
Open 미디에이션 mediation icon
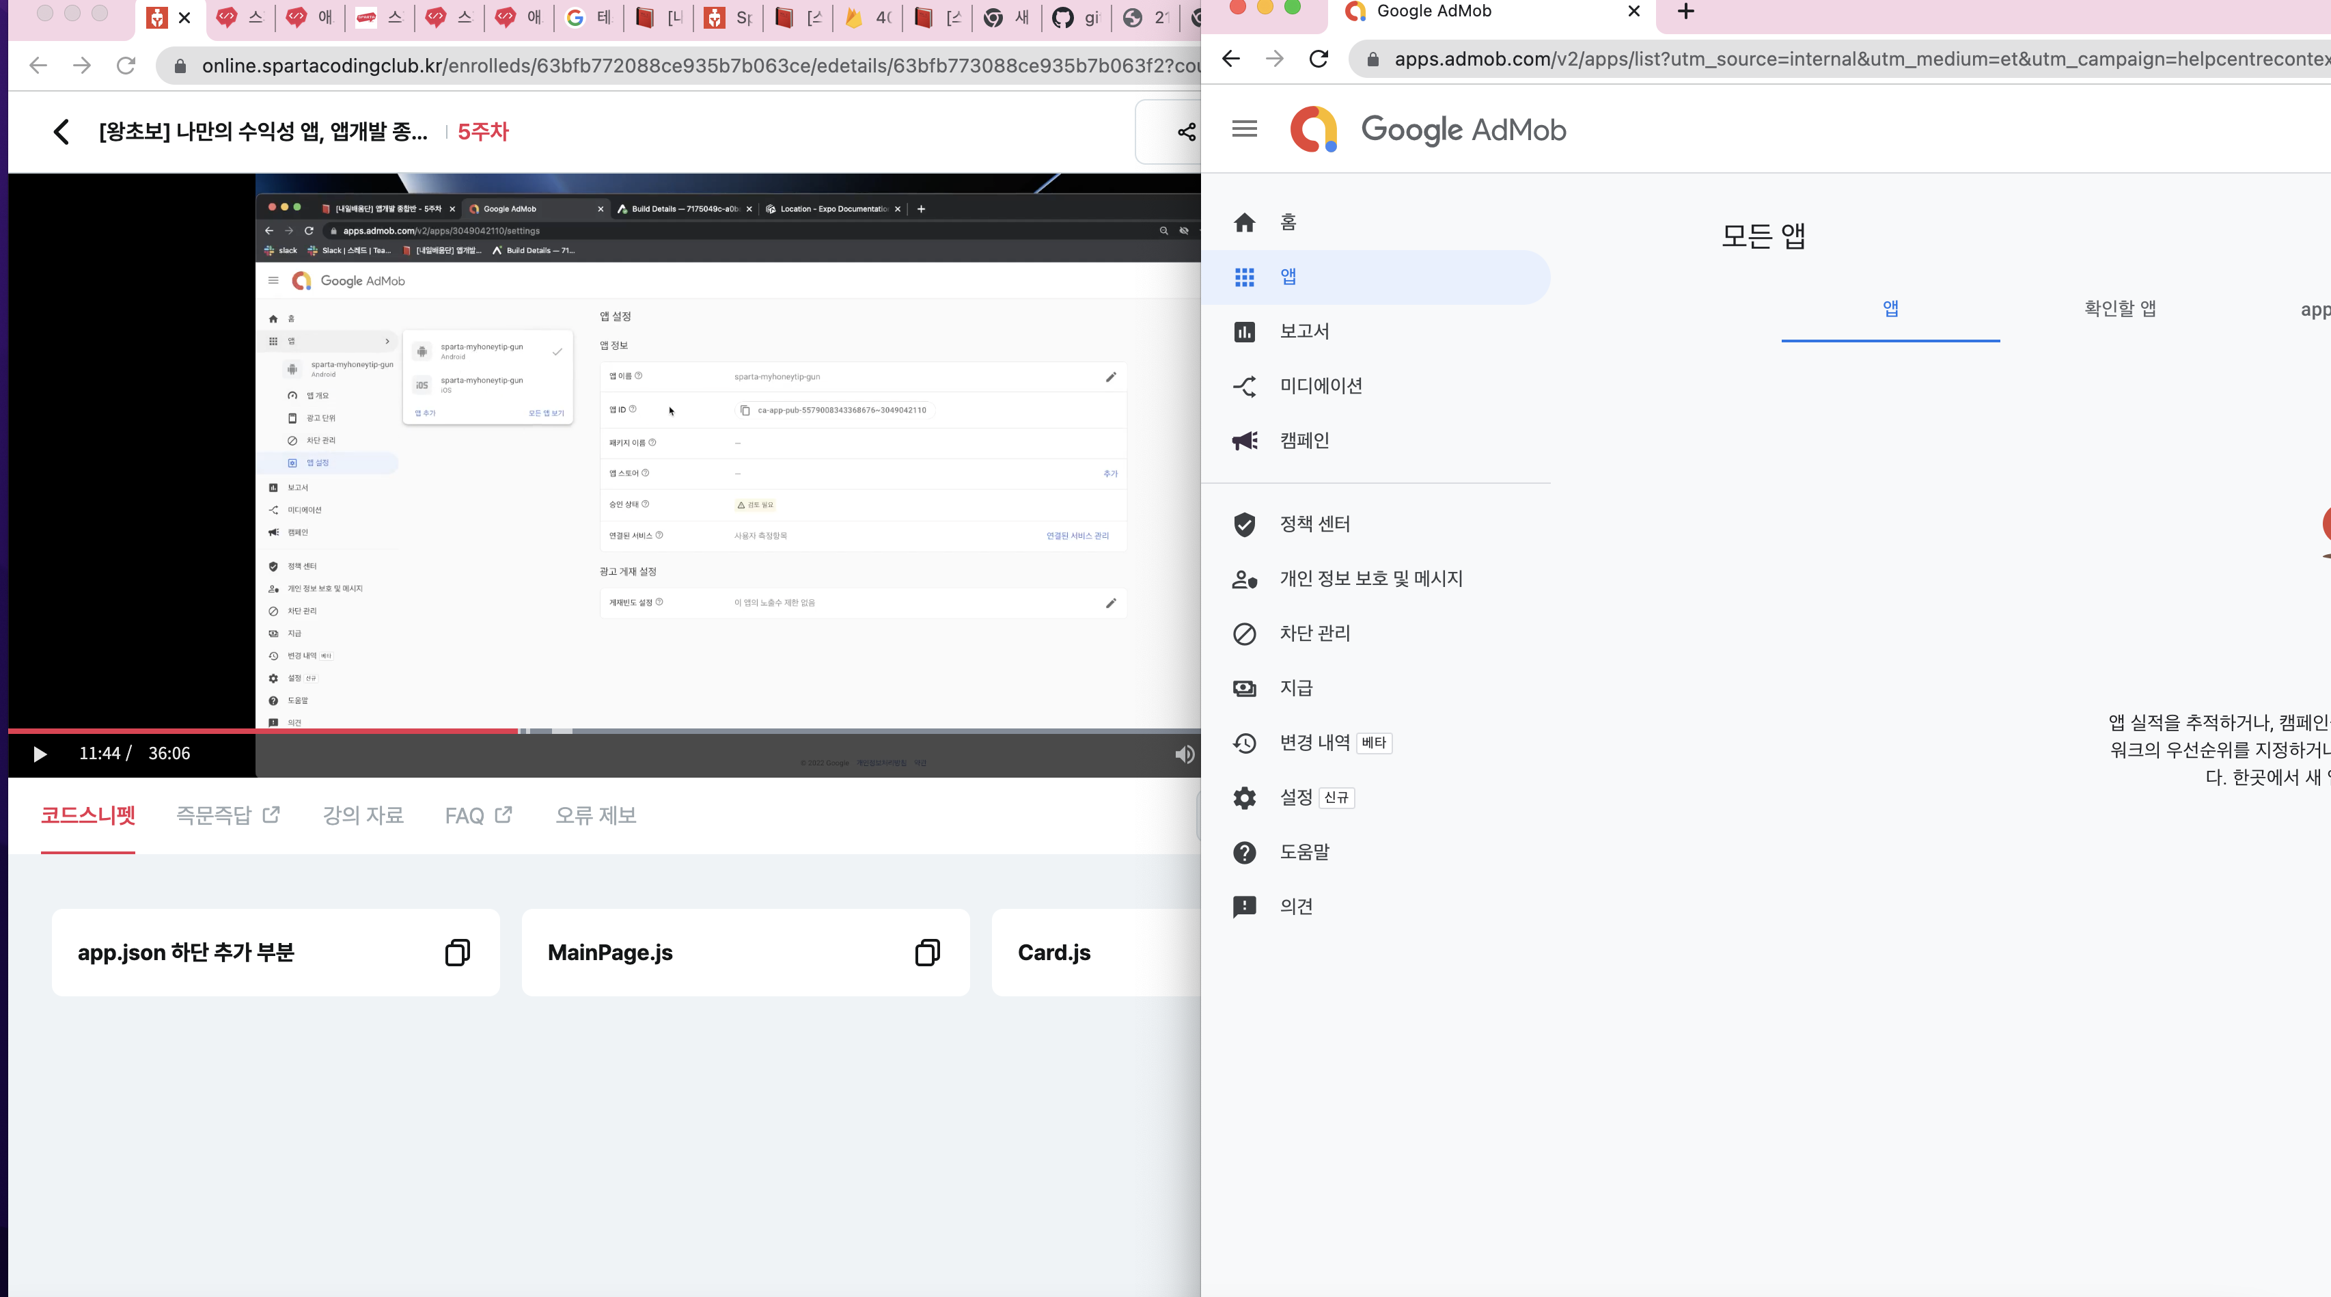tap(1244, 387)
